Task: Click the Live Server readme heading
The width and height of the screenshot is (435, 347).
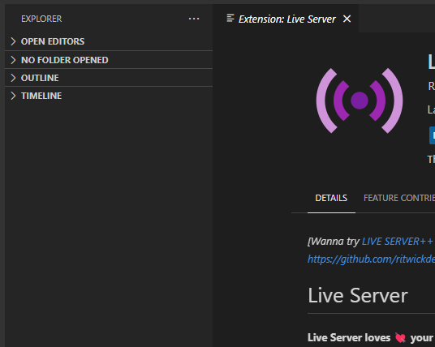Action: point(358,295)
